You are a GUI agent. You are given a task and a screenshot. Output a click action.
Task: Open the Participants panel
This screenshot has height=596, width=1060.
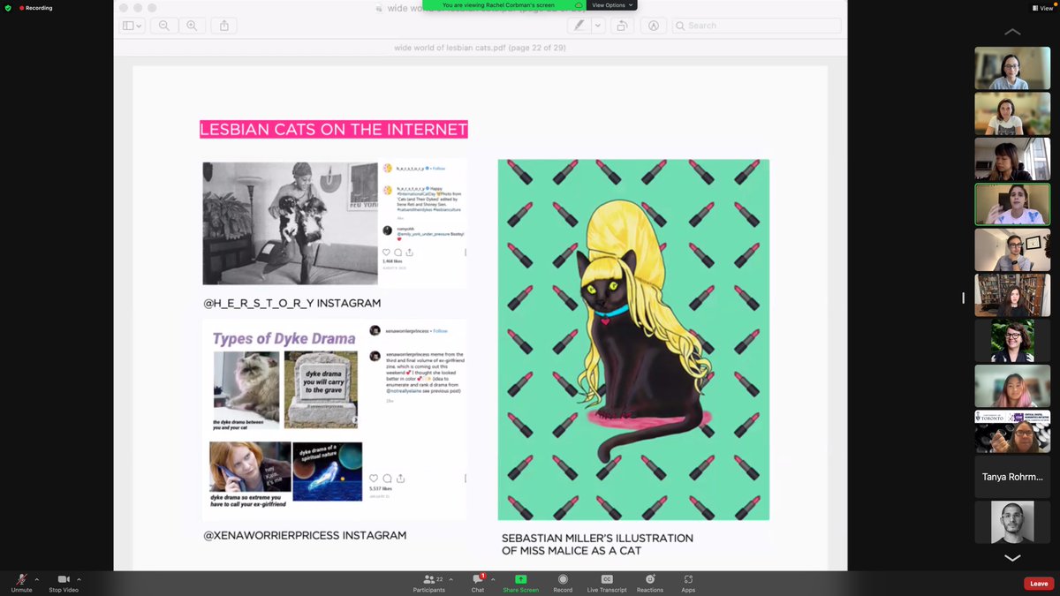point(428,583)
